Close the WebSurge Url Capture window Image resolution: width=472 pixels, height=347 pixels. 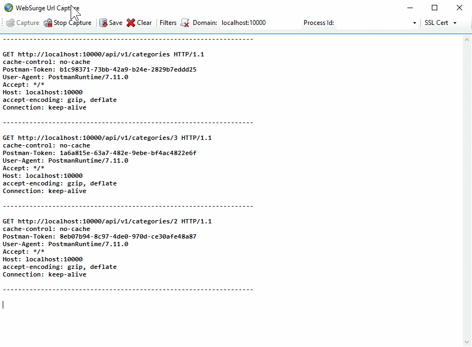coord(459,8)
